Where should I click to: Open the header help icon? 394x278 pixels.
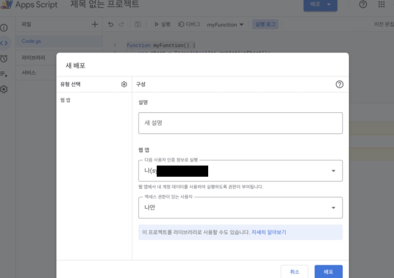363,4
